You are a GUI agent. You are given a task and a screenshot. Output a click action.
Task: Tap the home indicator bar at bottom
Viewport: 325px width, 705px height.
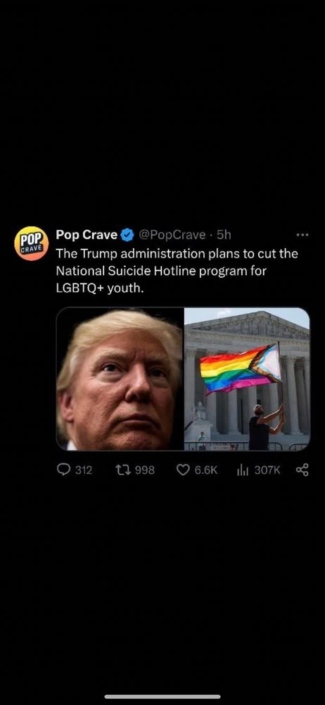(162, 697)
